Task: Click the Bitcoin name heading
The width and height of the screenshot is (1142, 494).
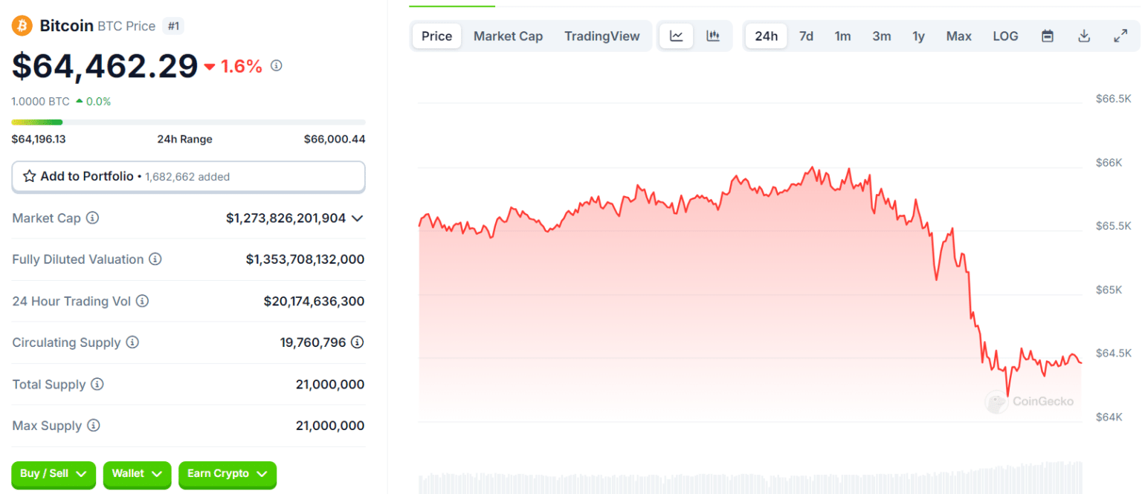Action: click(x=67, y=26)
